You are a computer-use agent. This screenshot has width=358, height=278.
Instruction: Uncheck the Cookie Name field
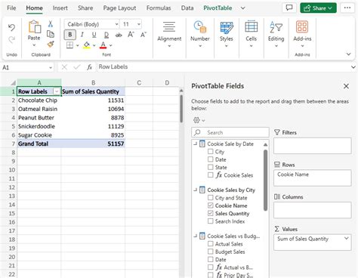click(211, 205)
